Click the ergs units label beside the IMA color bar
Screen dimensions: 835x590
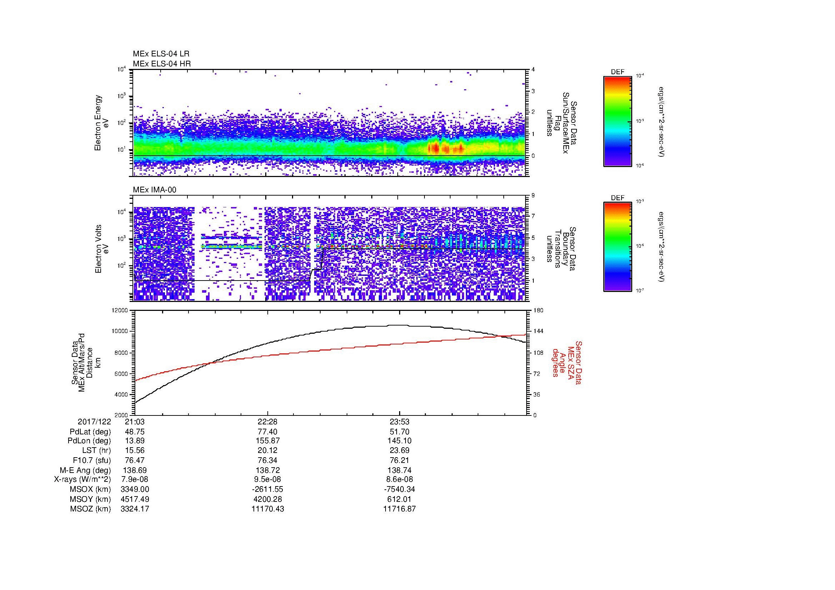(662, 247)
